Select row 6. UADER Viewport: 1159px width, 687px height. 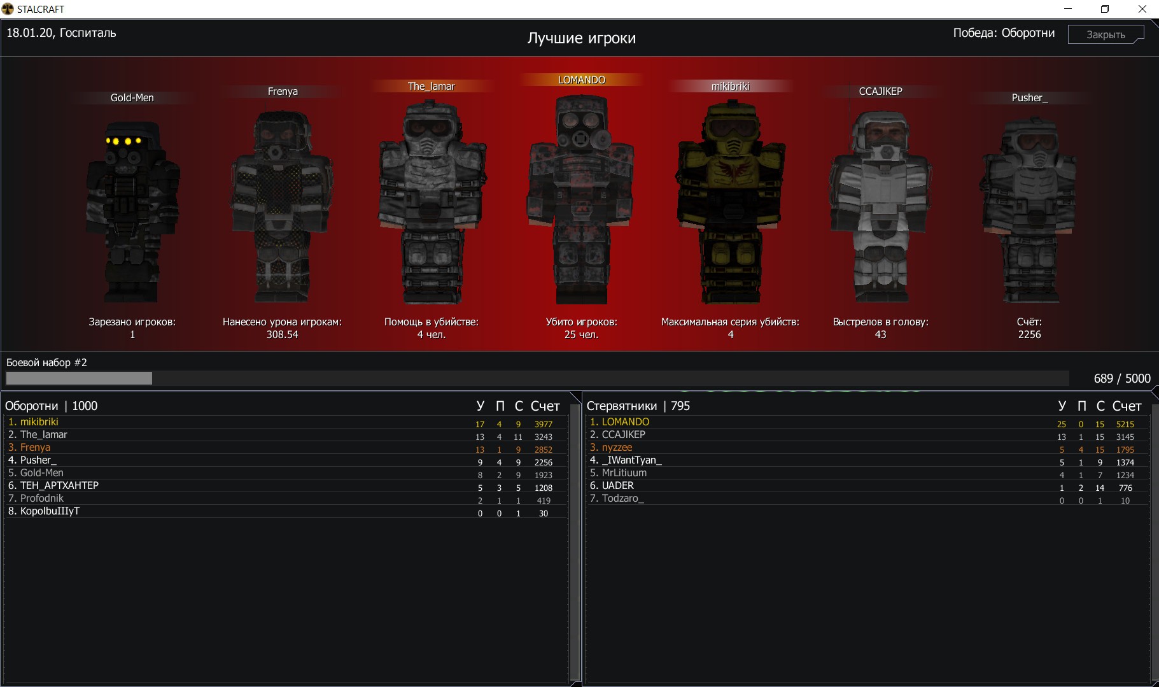tap(867, 486)
